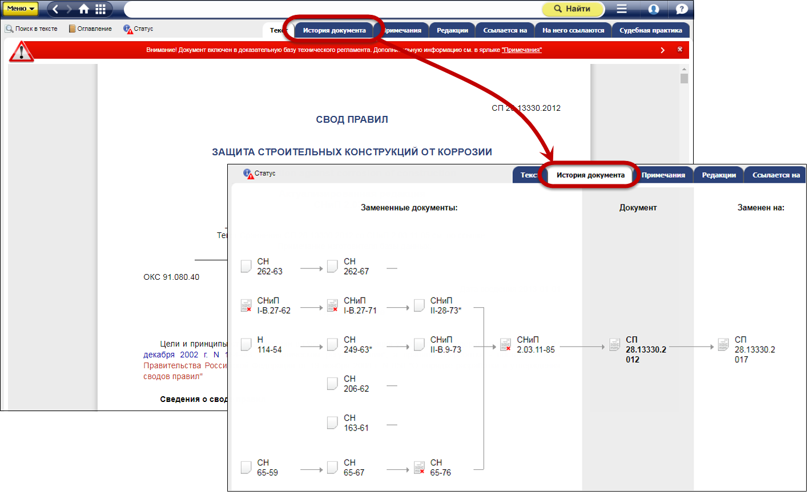
Task: Open Оглавление table of contents
Action: coord(90,29)
